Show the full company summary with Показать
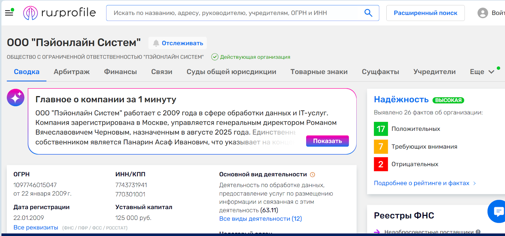This screenshot has width=505, height=236. (327, 141)
